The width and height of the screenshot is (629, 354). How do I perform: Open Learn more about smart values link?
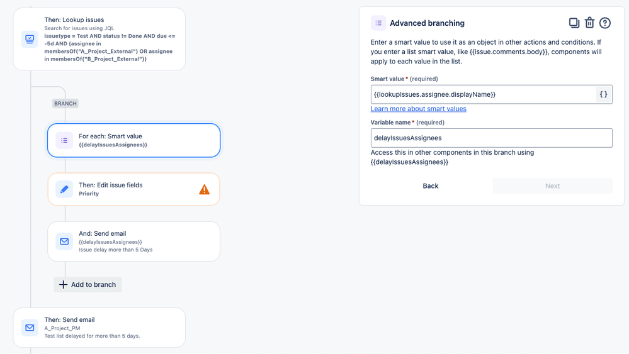[419, 109]
